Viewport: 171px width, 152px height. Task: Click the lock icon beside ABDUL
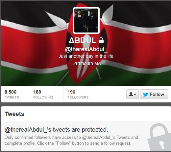point(101,40)
